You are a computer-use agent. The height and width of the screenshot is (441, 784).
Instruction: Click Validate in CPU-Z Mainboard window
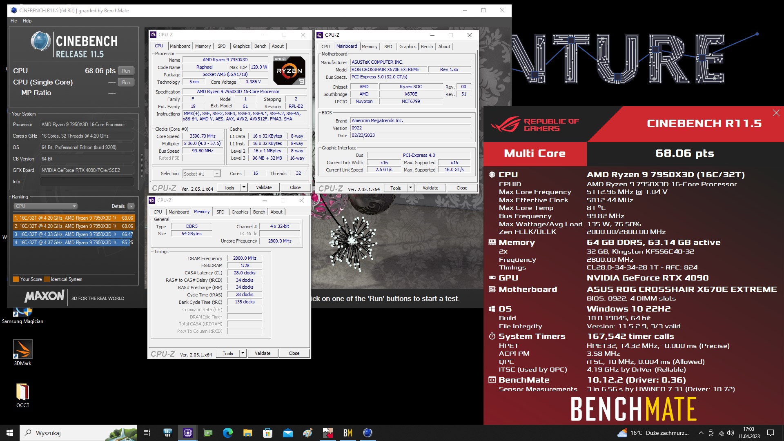click(430, 188)
